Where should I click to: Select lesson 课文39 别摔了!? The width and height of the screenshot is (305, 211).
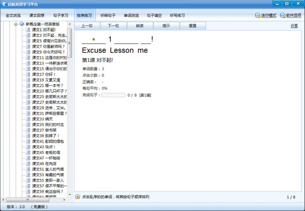tap(45, 136)
